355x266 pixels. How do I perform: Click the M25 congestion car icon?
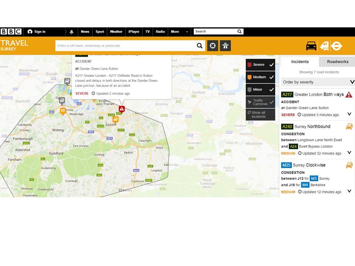point(349,165)
